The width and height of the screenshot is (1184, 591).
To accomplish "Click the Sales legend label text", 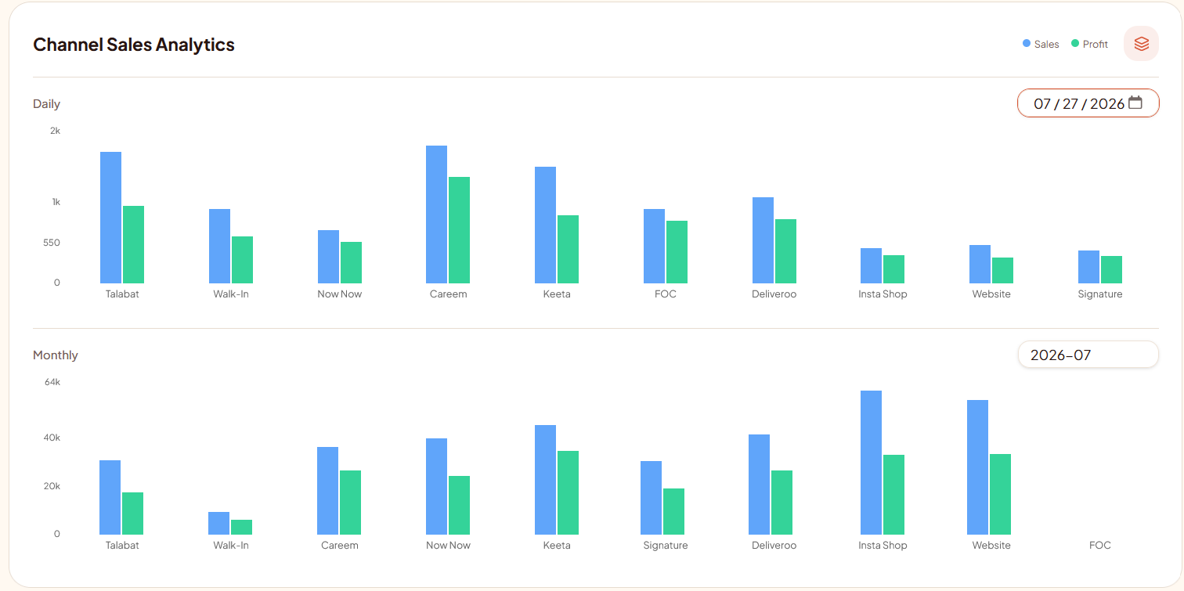I will pos(1046,45).
